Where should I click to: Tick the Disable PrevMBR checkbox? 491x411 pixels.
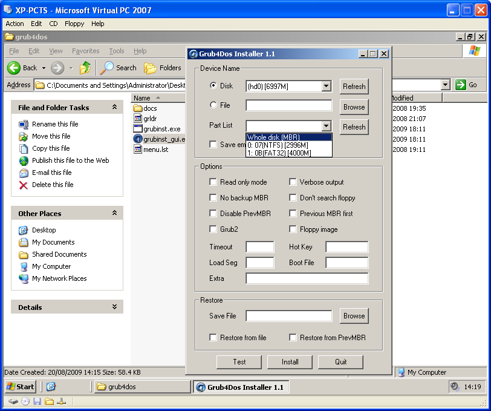[213, 214]
